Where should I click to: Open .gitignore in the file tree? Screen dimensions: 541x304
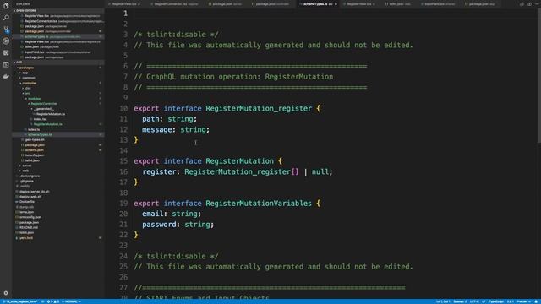click(x=26, y=181)
